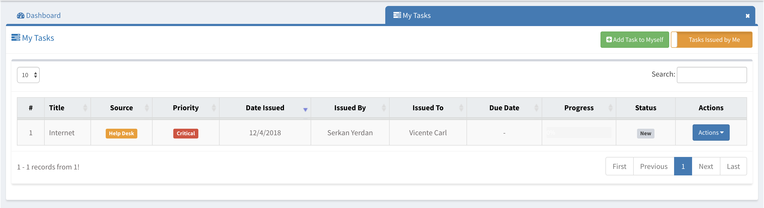This screenshot has width=764, height=208.
Task: Sort table by Source column arrows
Action: tap(147, 108)
